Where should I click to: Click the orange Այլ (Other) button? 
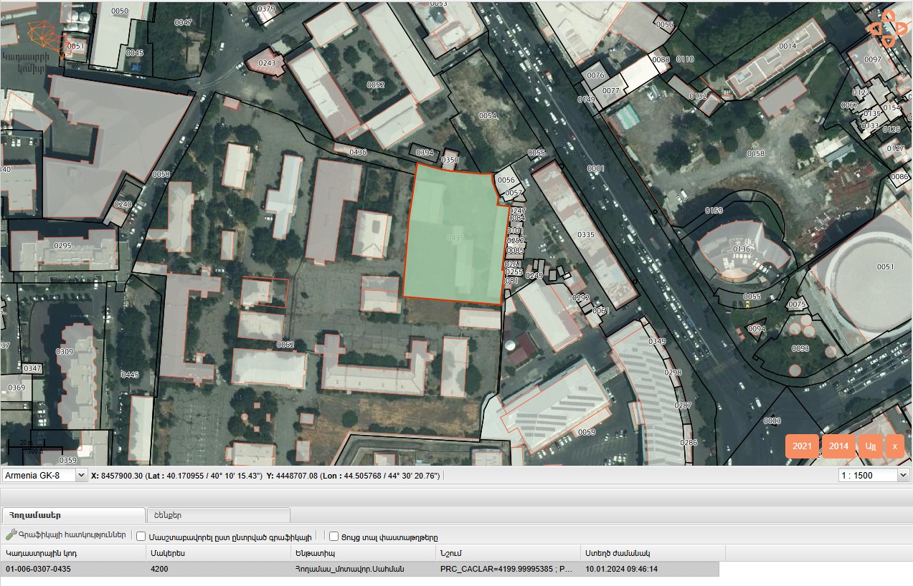coord(871,446)
